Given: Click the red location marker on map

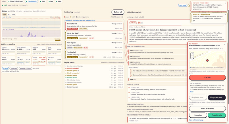Looking at the screenshot, I should pos(207,60).
